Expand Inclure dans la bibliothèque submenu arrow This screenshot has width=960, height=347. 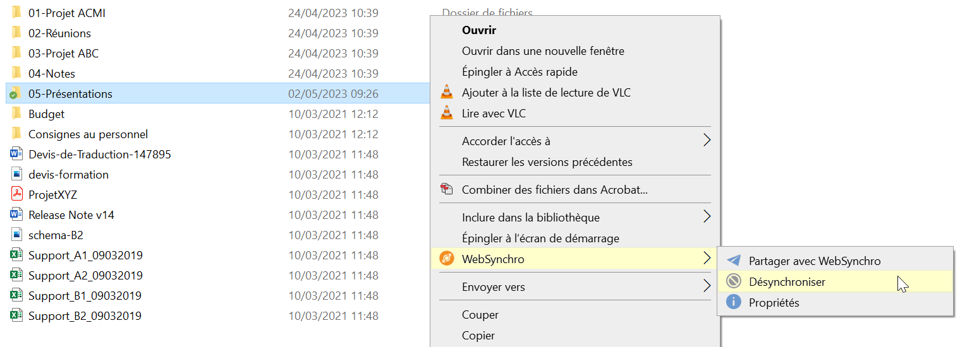click(707, 216)
